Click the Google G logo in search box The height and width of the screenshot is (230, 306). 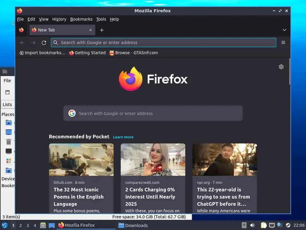click(x=72, y=113)
